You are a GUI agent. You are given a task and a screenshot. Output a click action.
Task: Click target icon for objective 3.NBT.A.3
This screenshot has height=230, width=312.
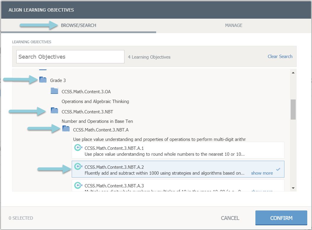[x=78, y=186]
